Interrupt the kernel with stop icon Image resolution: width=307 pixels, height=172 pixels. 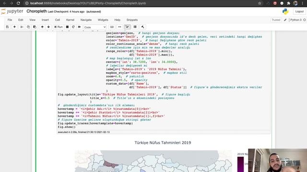[67, 27]
